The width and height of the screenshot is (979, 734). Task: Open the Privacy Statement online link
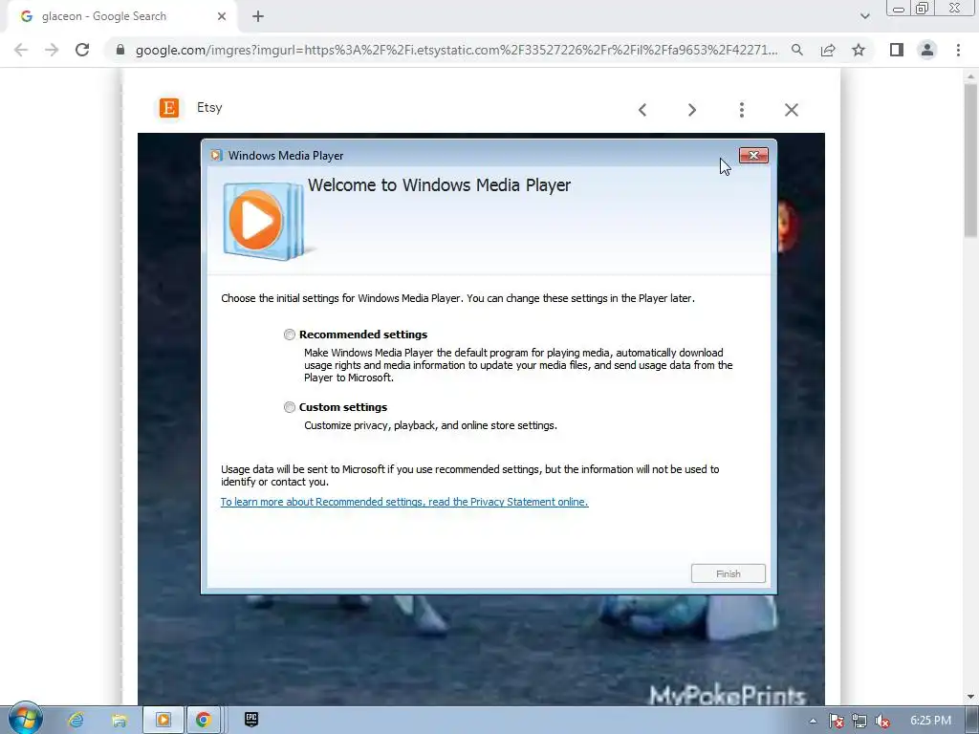click(x=404, y=502)
